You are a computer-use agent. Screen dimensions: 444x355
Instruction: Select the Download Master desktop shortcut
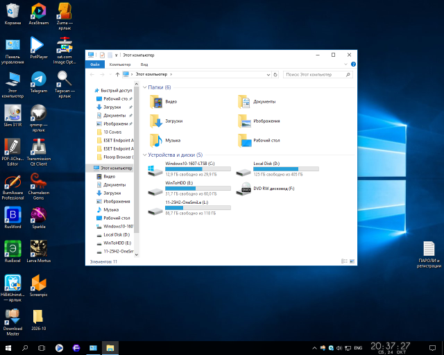pos(12,322)
